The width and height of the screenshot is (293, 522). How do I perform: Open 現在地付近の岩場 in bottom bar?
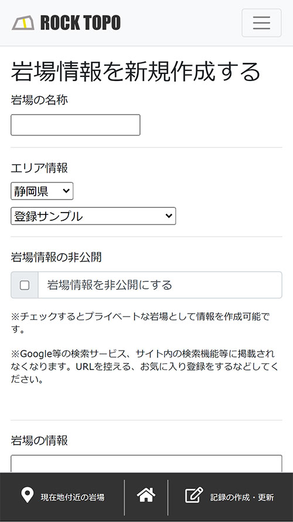pyautogui.click(x=73, y=497)
